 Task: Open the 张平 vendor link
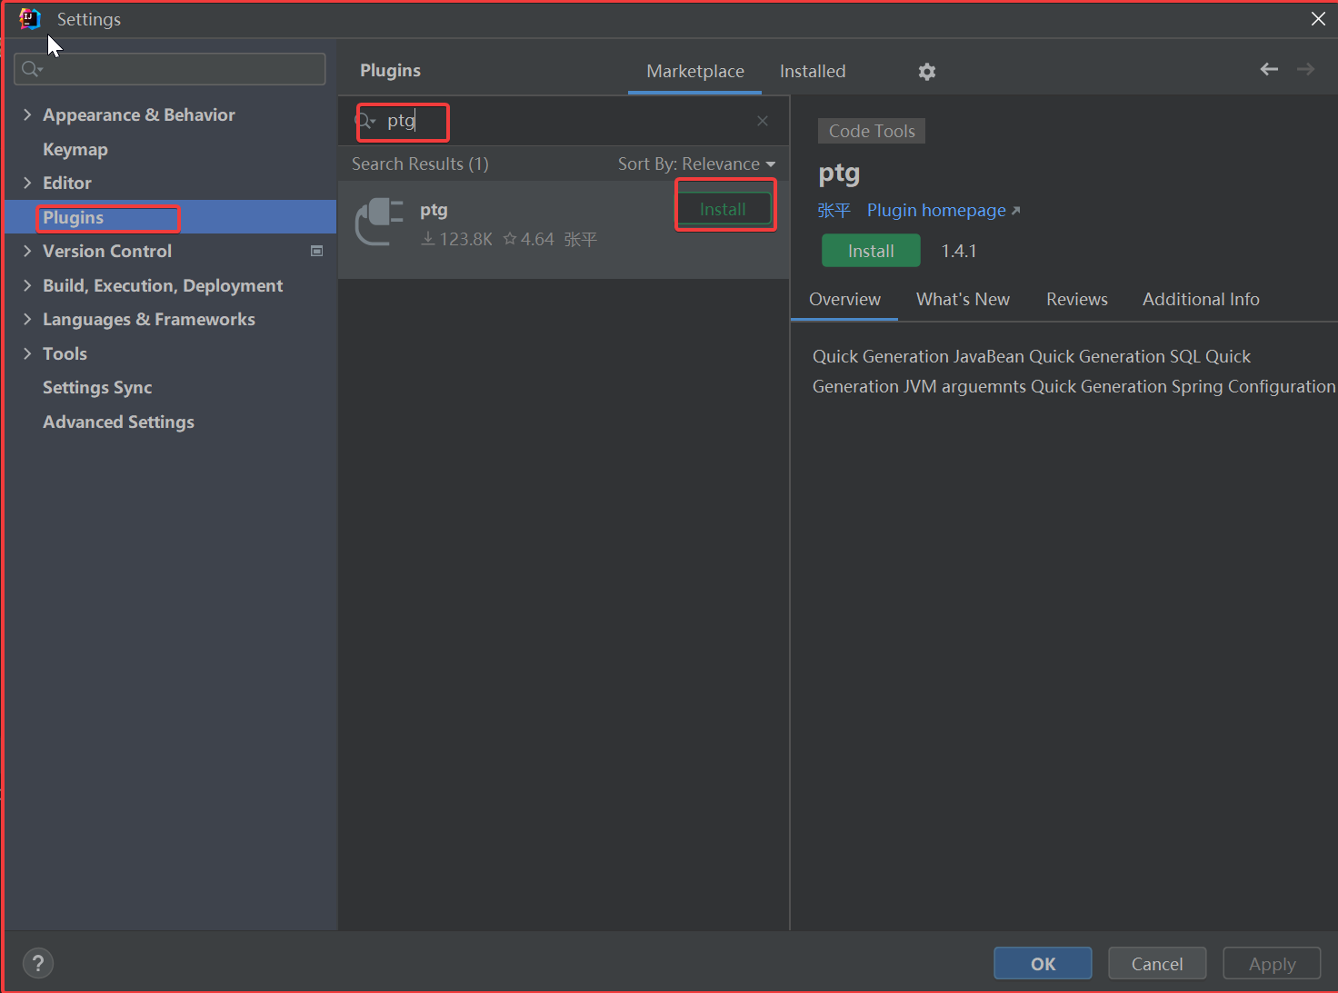(834, 210)
